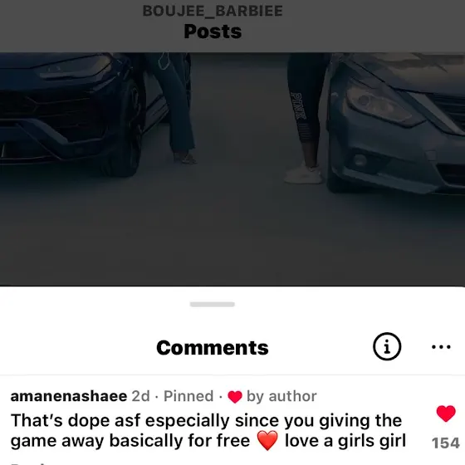Open the three-dot comments options menu
Screen dimensions: 465x465
[441, 347]
